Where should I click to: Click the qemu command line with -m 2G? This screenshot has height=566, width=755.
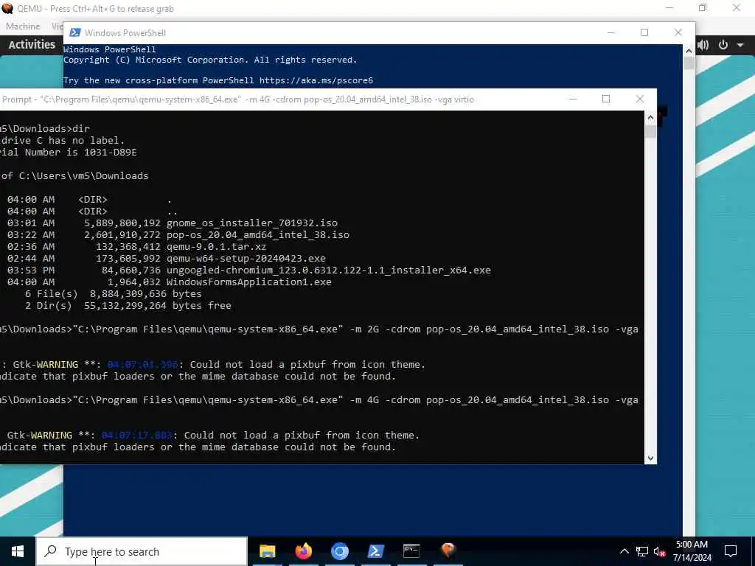tap(319, 329)
